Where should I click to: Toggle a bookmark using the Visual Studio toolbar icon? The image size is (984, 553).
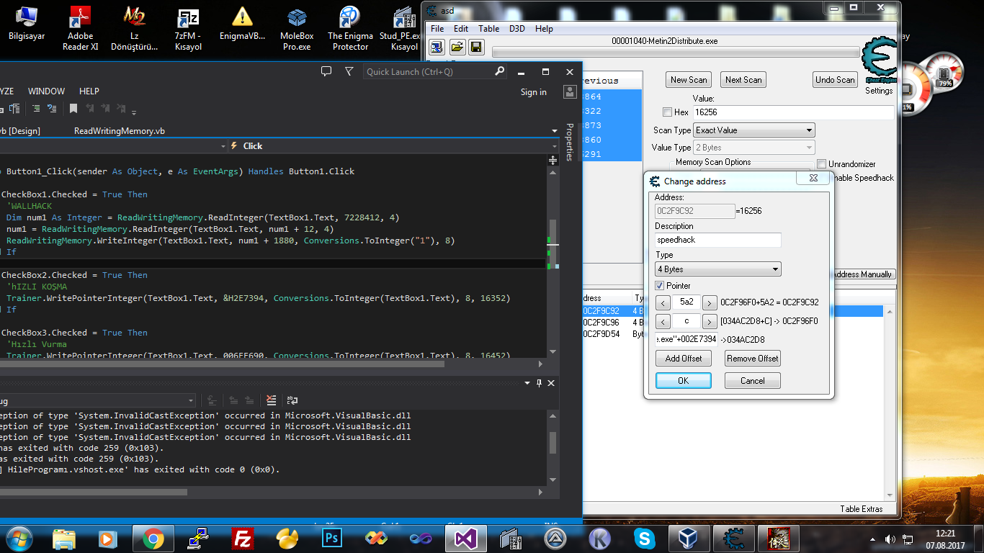(x=73, y=109)
